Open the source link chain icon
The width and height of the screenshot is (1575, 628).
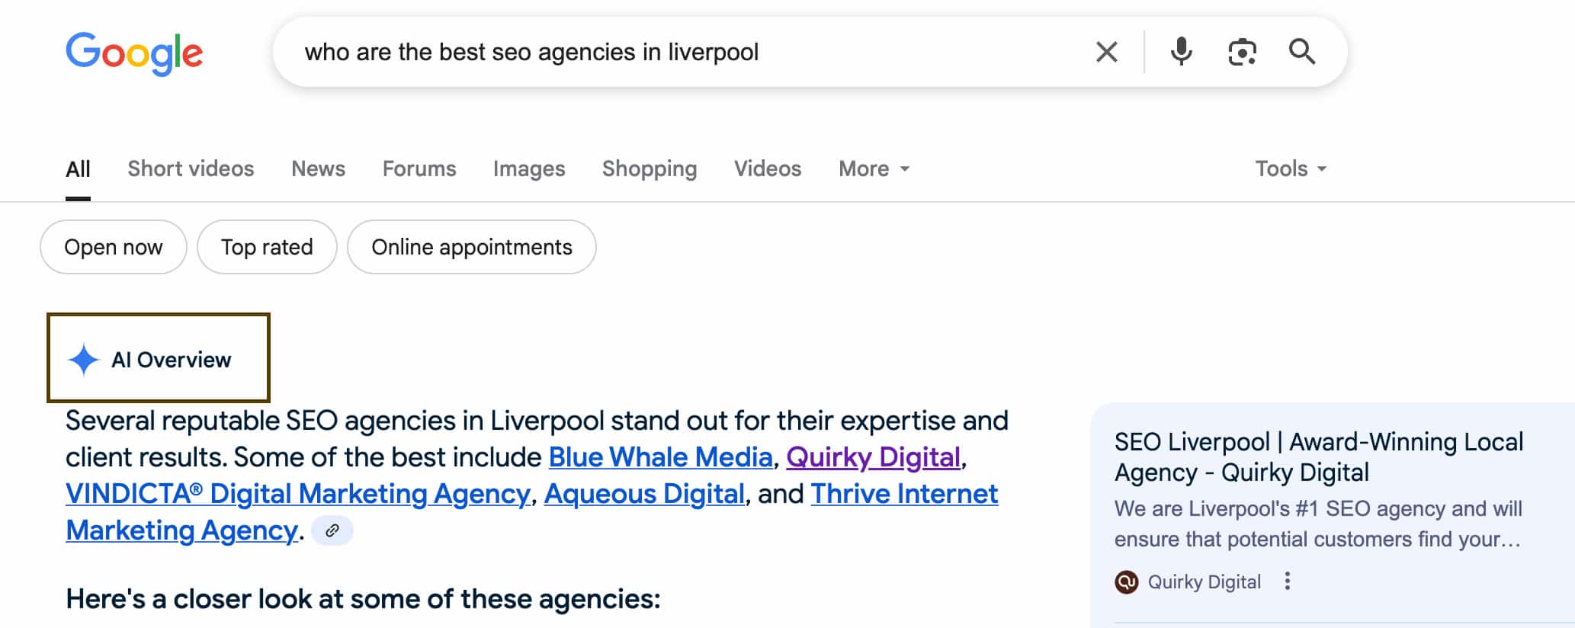(332, 530)
